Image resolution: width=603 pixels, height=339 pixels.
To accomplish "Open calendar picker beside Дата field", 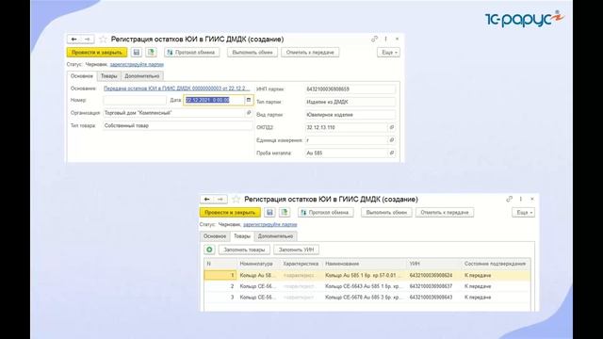I will tap(249, 100).
